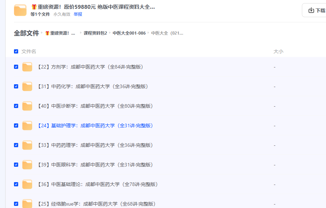Click folder icon for 【36】中医基础理论
This screenshot has width=326, height=208.
[x=27, y=184]
